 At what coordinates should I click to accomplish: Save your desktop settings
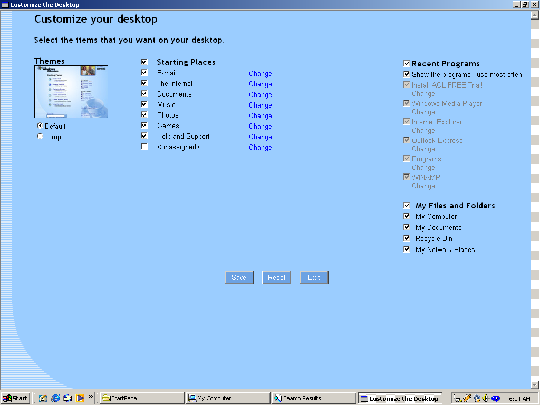click(239, 277)
